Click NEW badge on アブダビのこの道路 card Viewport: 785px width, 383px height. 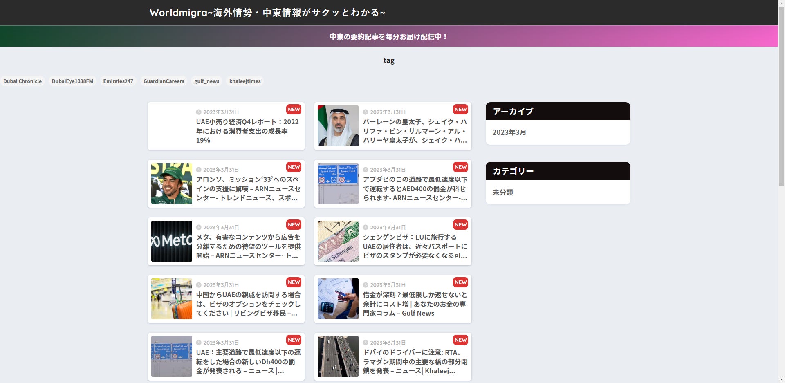460,167
